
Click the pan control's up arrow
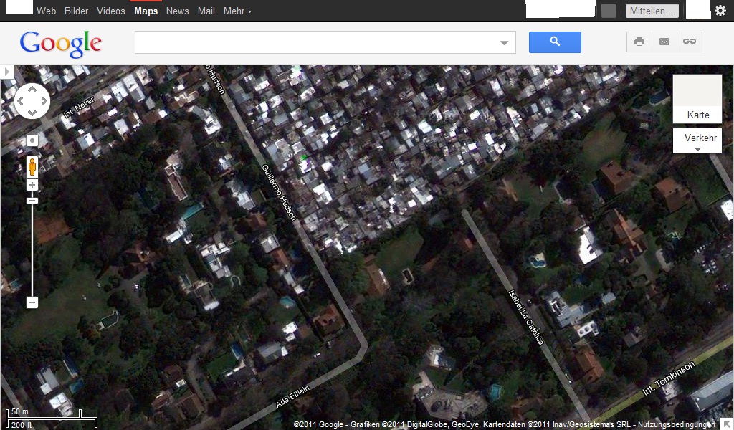coord(32,90)
